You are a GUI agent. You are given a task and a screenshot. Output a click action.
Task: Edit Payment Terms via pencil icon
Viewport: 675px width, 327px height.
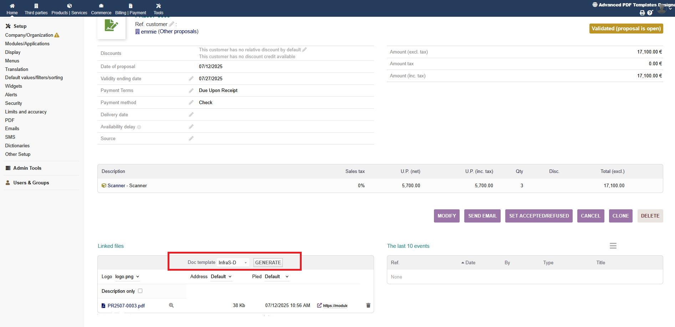[x=191, y=91]
